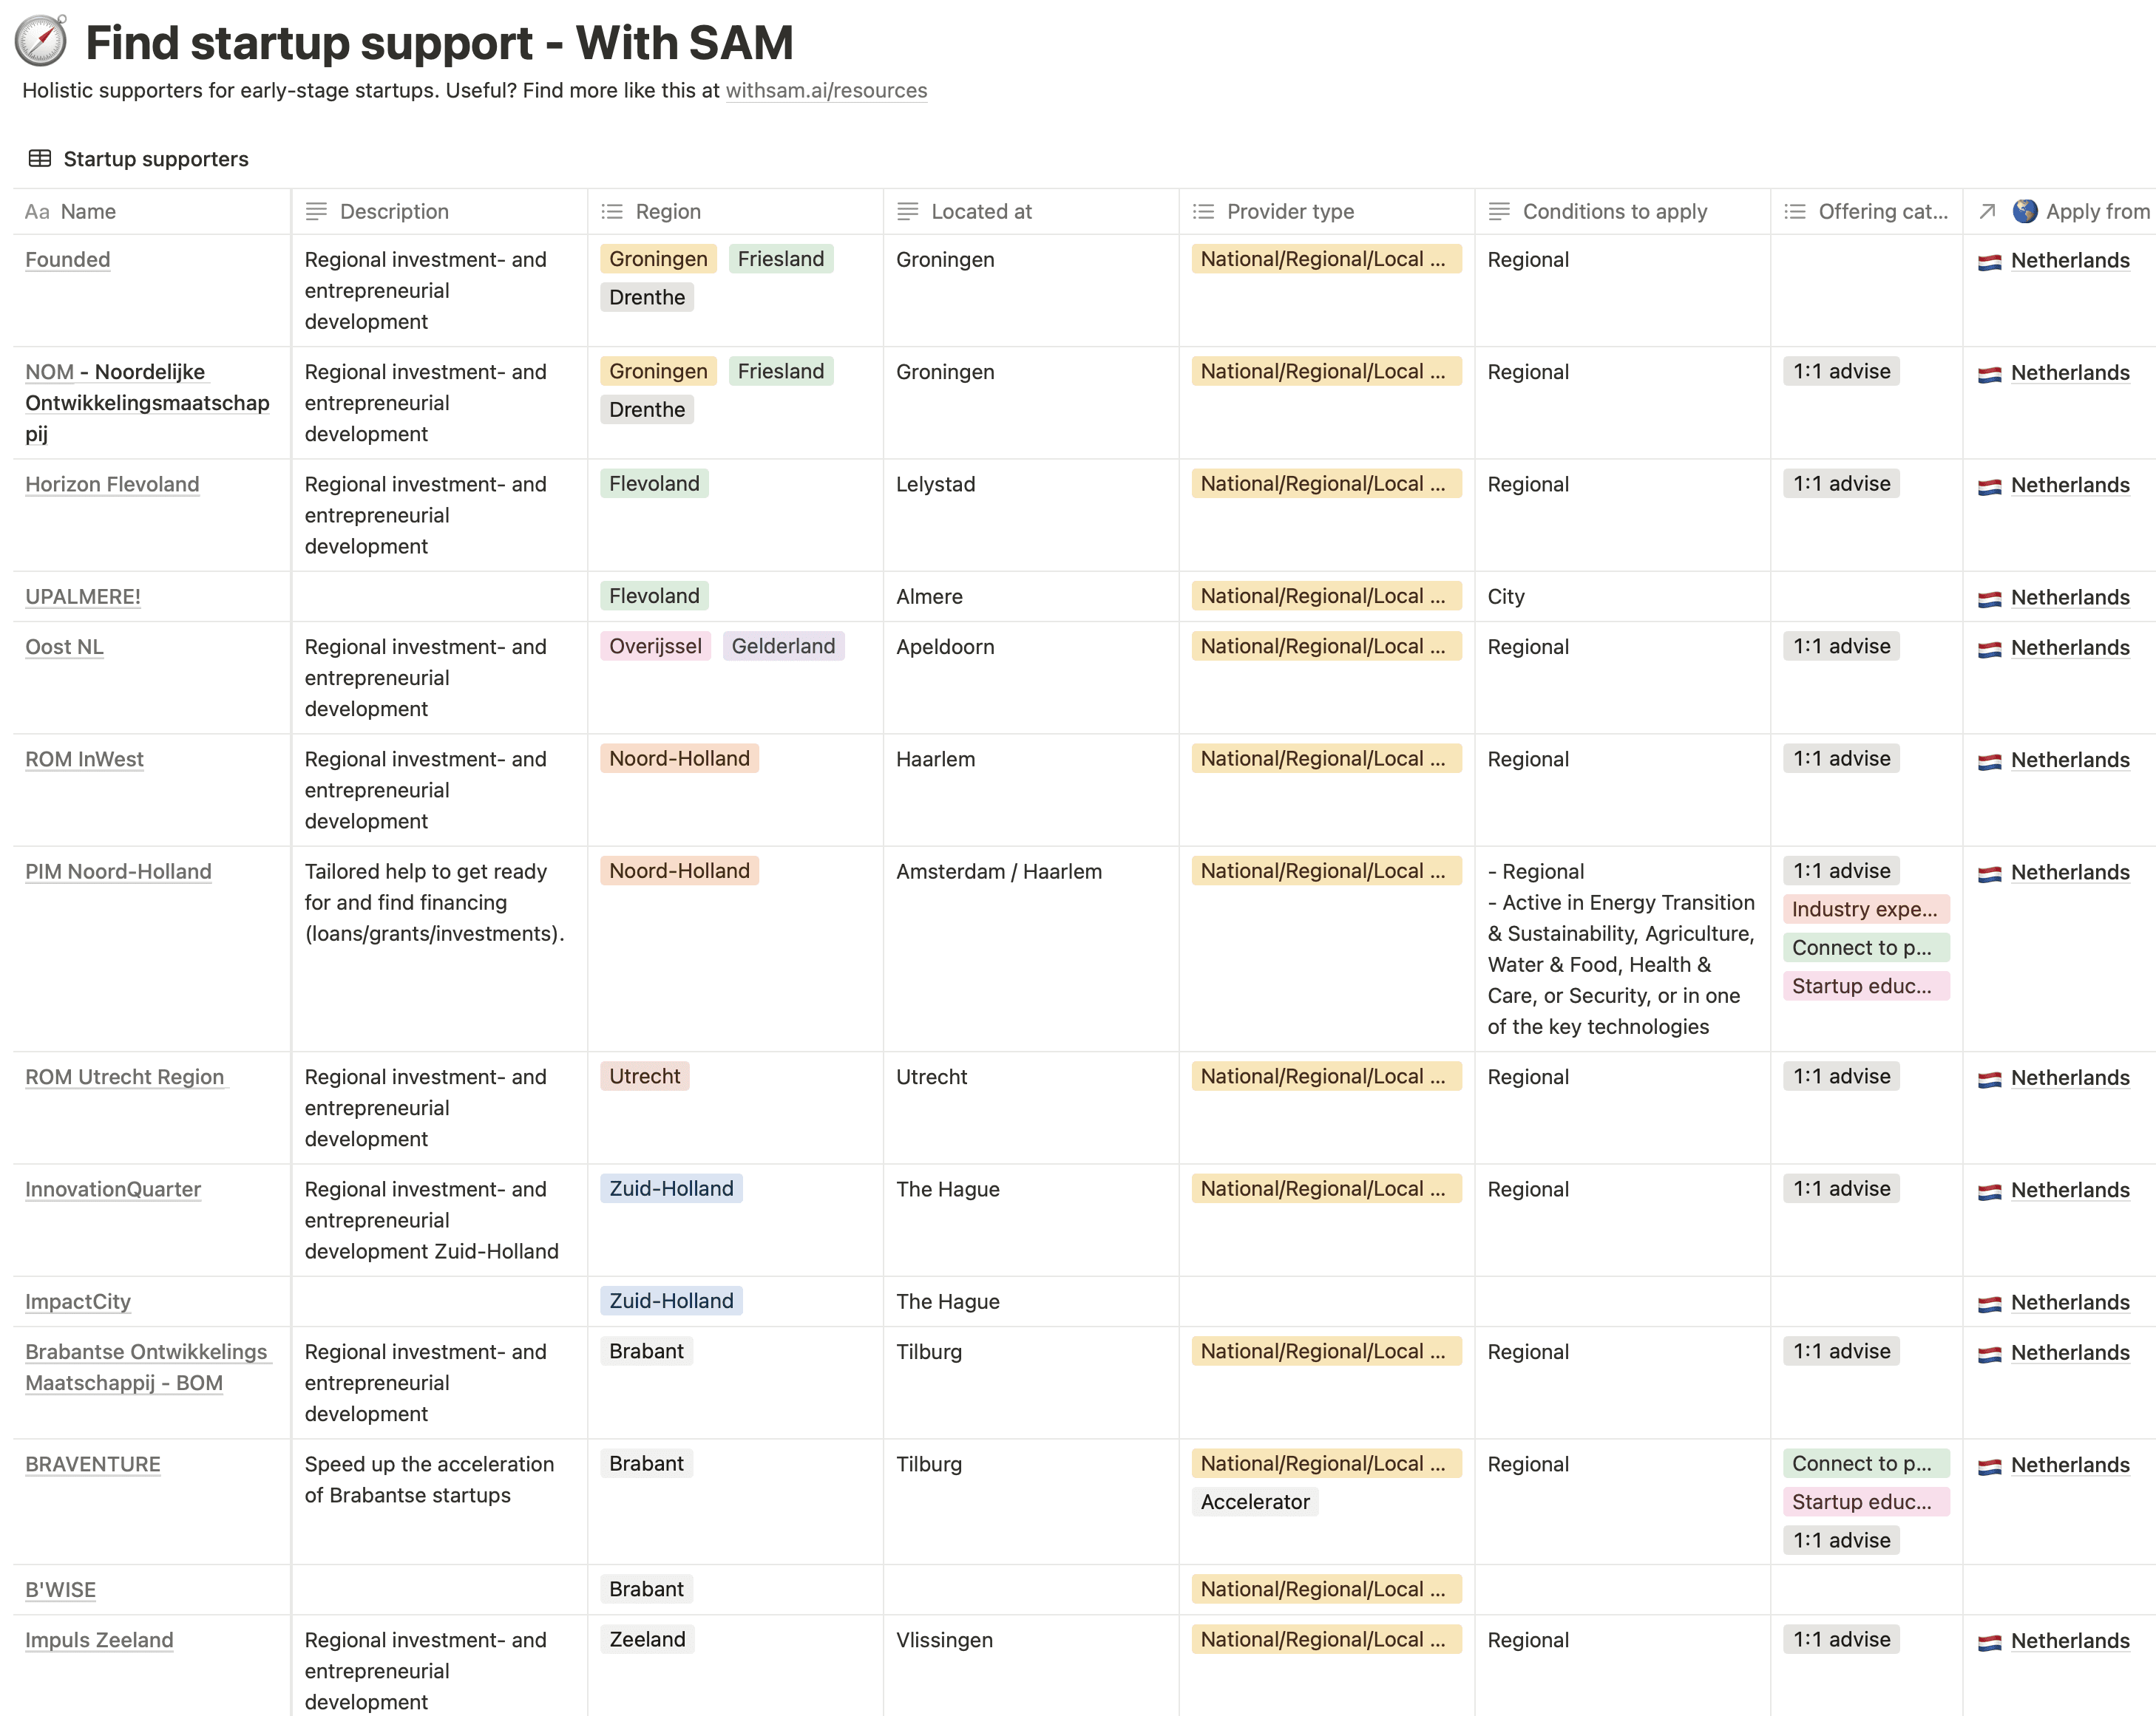Click the Located at column icon

pos(907,211)
